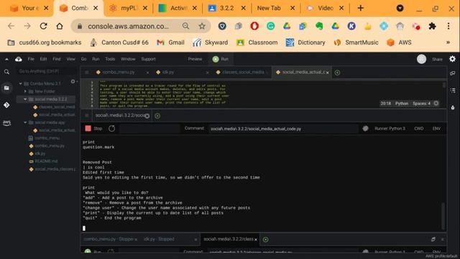Open the Environment file tree sidebar icon
The width and height of the screenshot is (460, 259).
6,88
